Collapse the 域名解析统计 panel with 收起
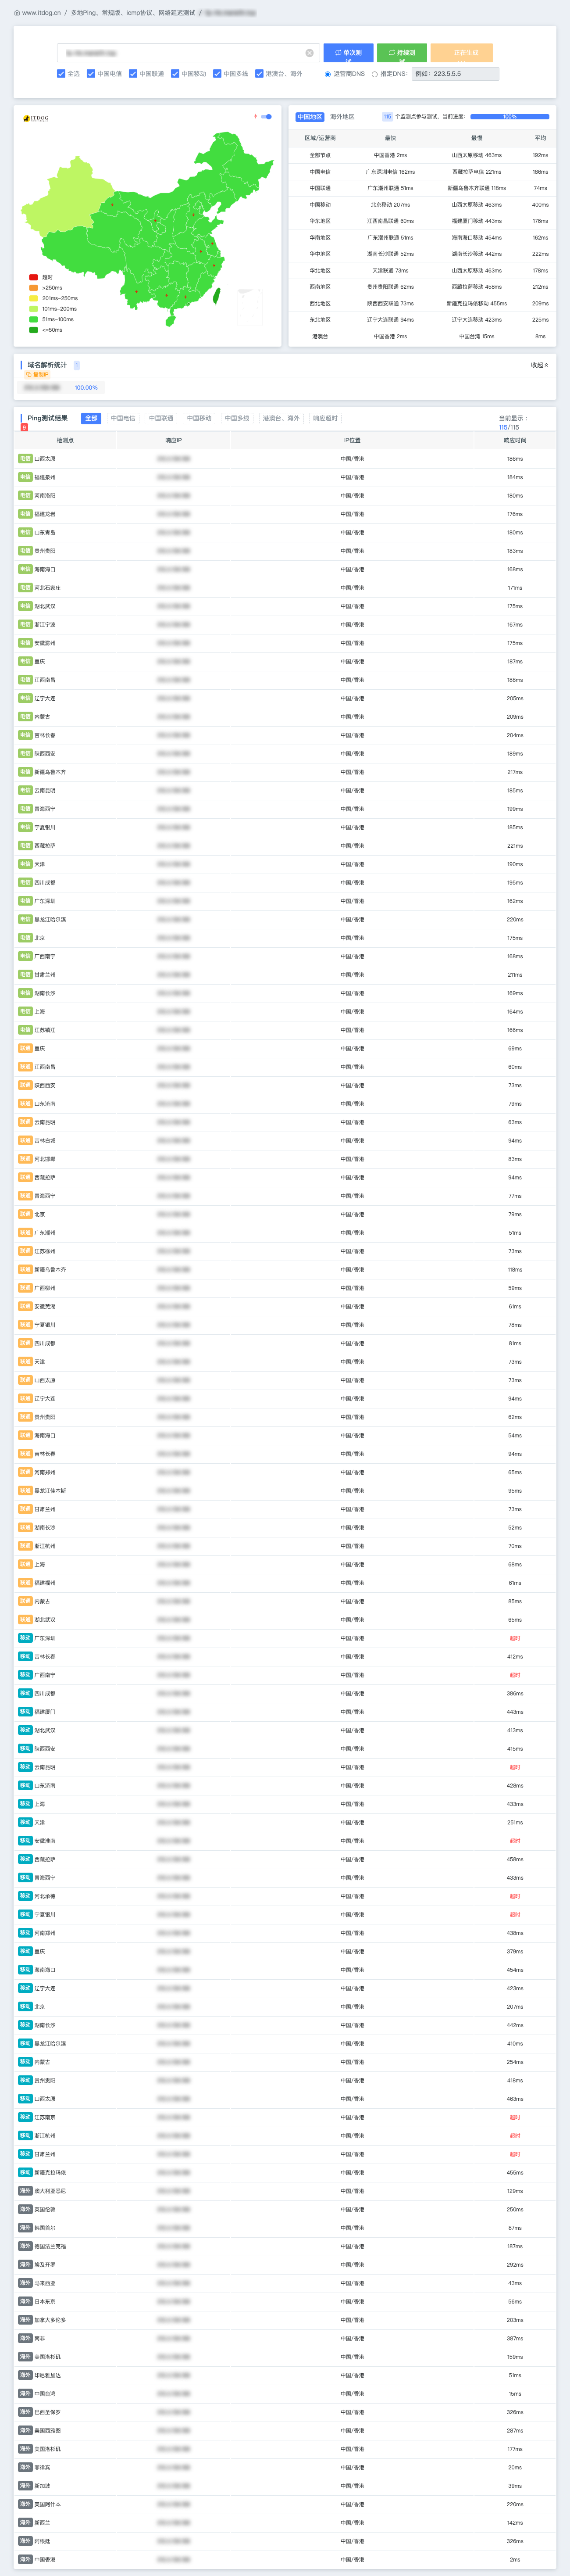 [x=539, y=365]
